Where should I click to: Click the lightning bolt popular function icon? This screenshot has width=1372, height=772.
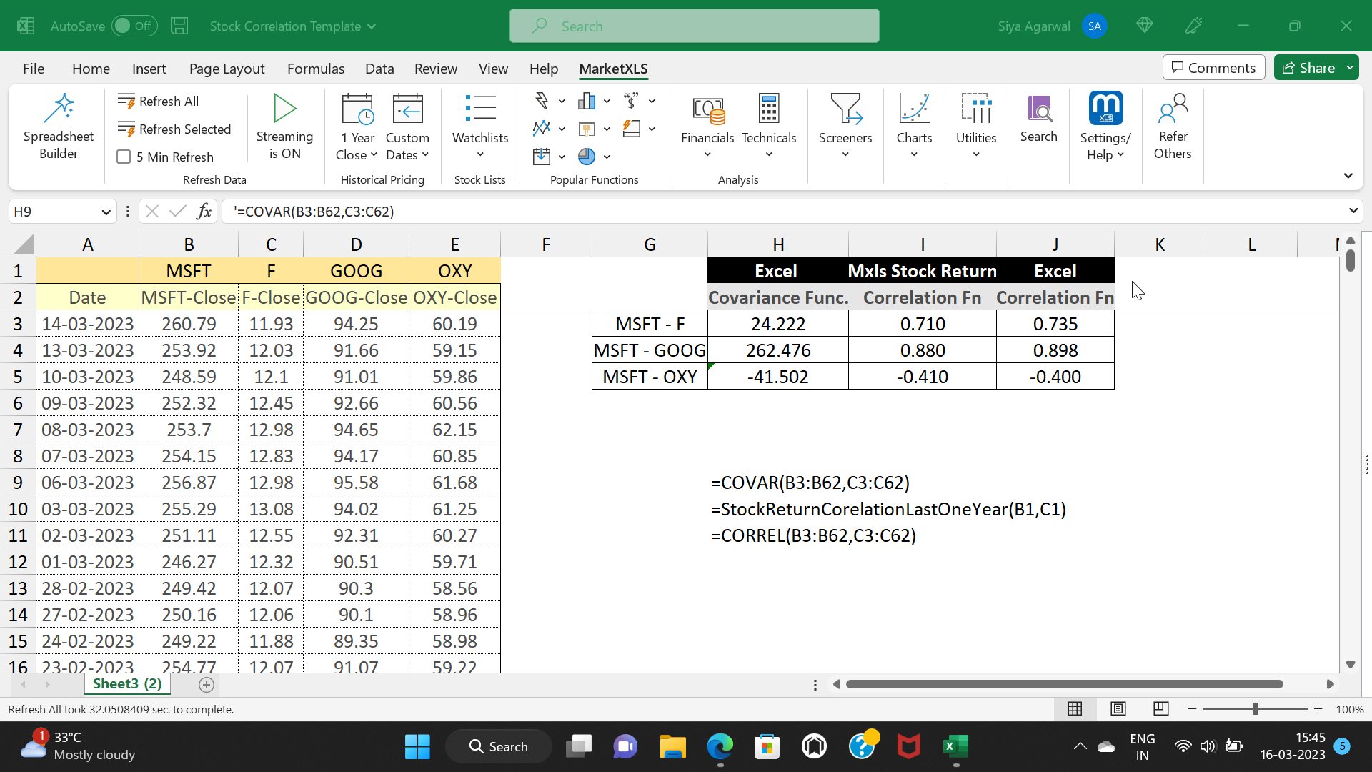pyautogui.click(x=542, y=101)
